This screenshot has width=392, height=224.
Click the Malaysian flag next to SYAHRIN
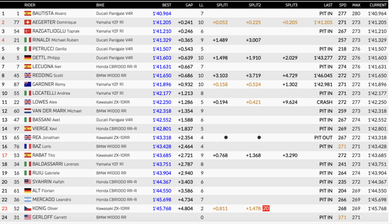28,182
